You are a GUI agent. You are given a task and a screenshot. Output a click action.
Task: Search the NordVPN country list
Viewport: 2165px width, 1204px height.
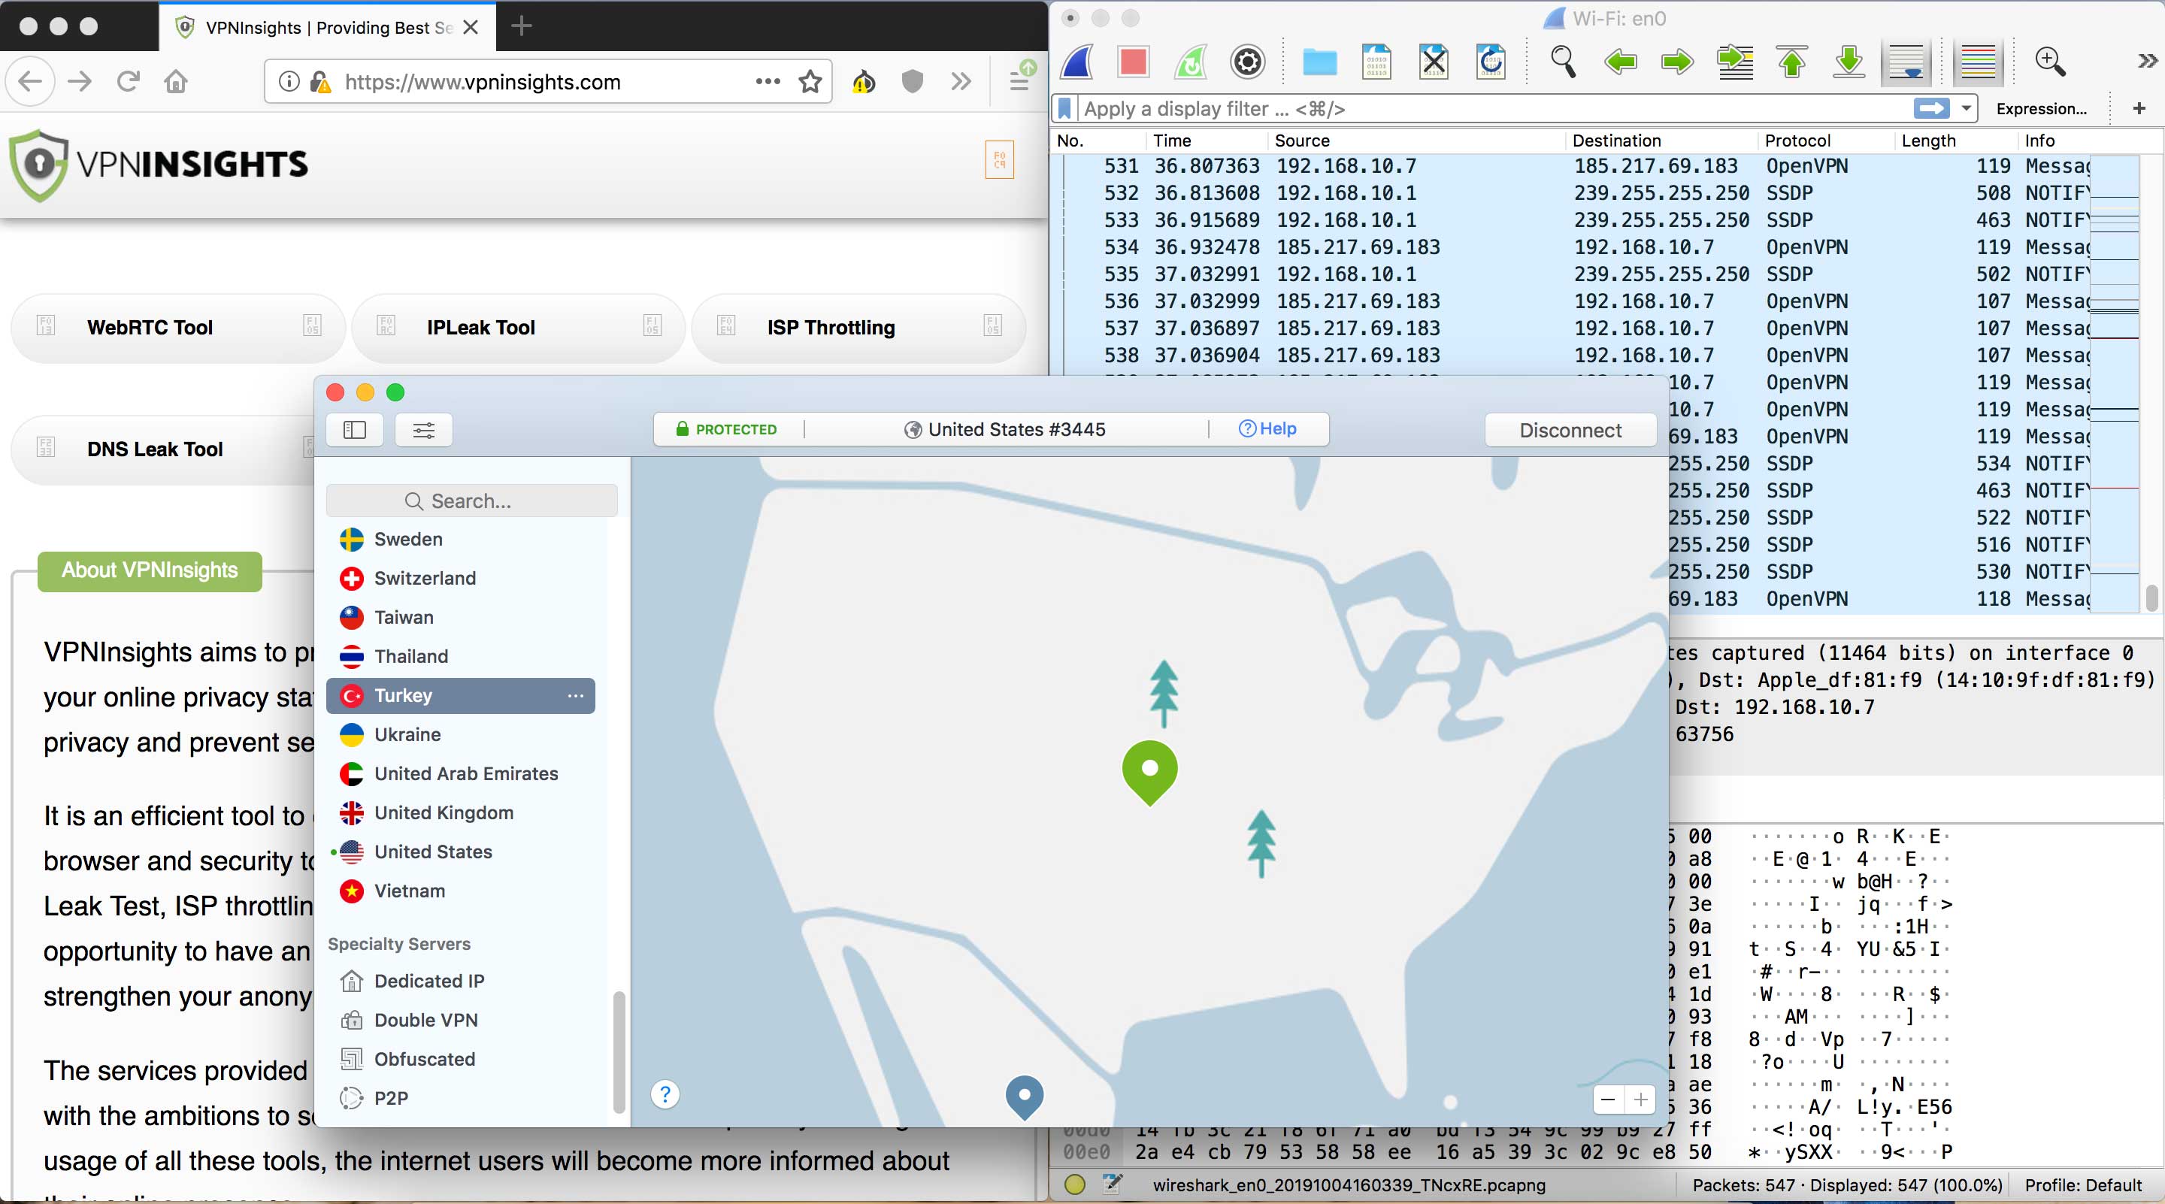coord(471,501)
